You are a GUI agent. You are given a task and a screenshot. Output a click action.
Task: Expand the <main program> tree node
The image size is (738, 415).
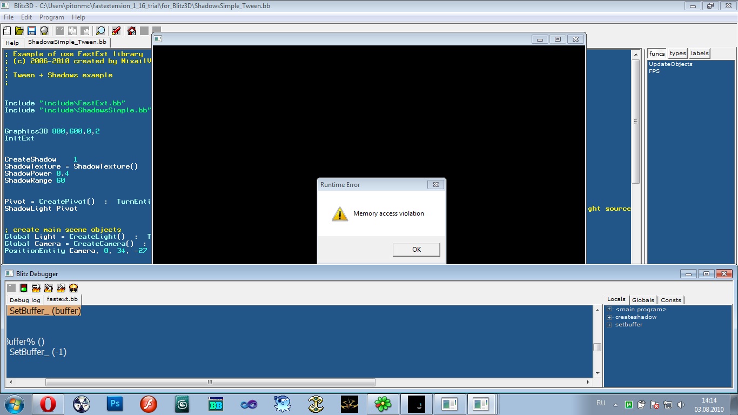pos(609,310)
